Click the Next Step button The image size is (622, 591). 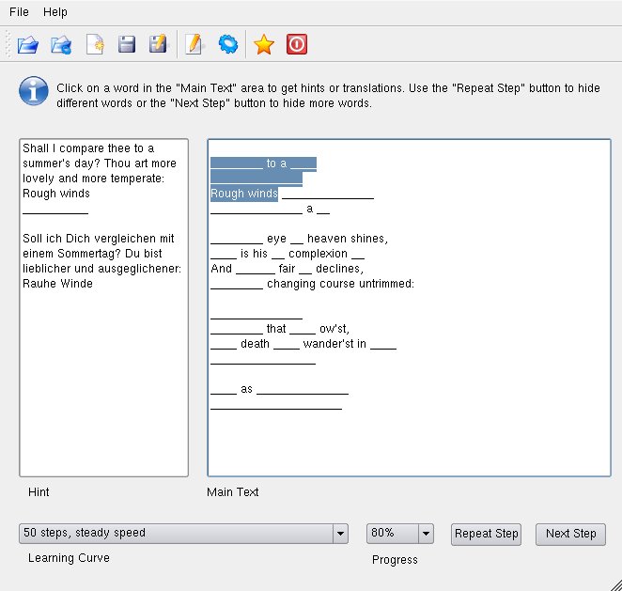(x=571, y=535)
